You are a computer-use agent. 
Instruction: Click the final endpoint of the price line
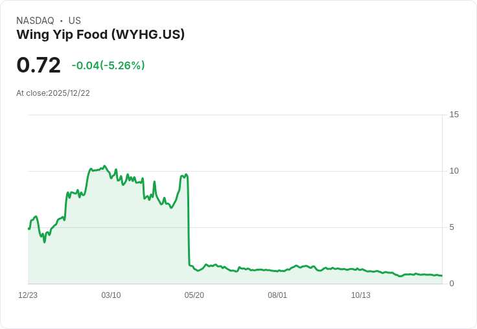[441, 276]
